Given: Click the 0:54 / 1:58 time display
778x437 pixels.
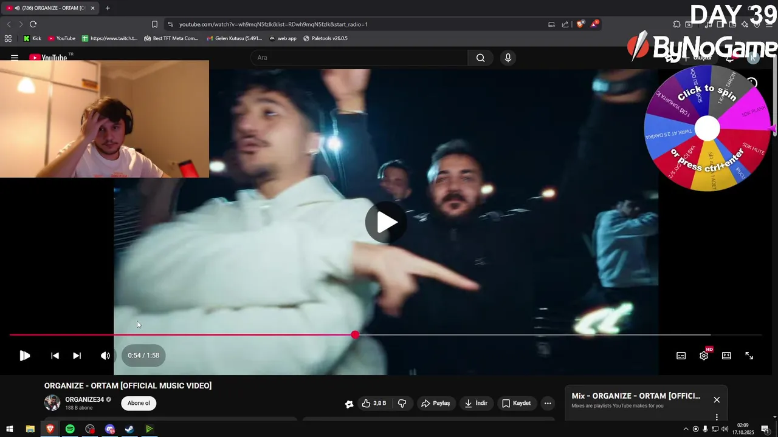Looking at the screenshot, I should click(143, 356).
